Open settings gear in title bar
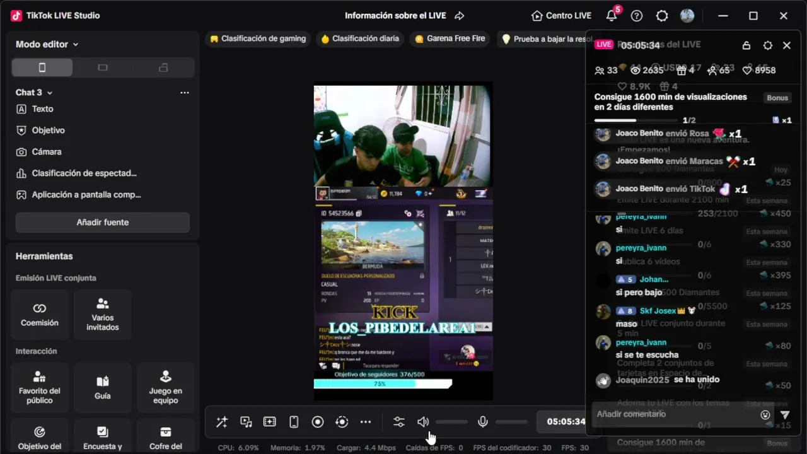The image size is (807, 454). pyautogui.click(x=662, y=16)
